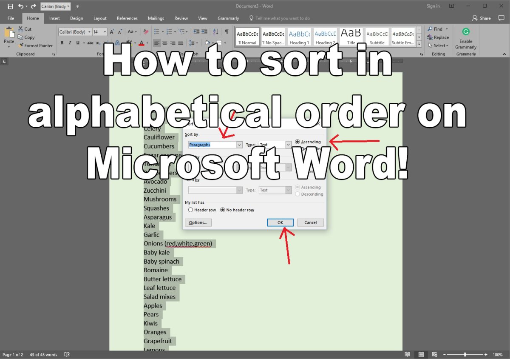510x359 pixels.
Task: Redo the last action
Action: [34, 6]
